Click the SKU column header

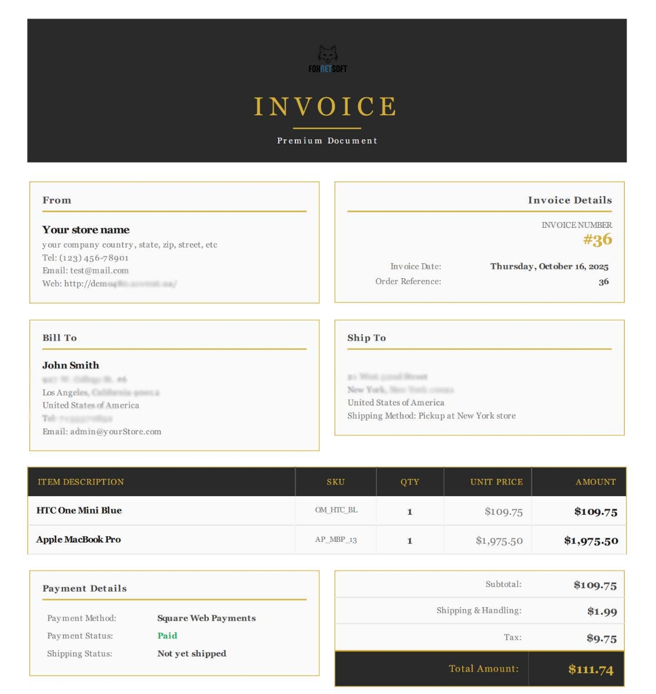(x=336, y=482)
